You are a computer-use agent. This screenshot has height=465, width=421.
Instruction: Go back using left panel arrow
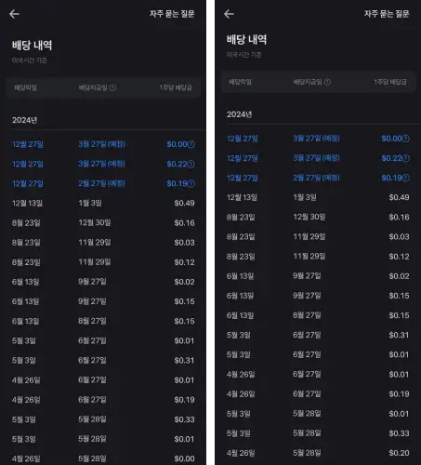[x=14, y=14]
